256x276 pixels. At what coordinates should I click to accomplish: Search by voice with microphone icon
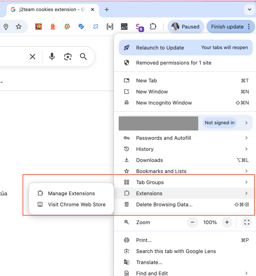click(52, 57)
